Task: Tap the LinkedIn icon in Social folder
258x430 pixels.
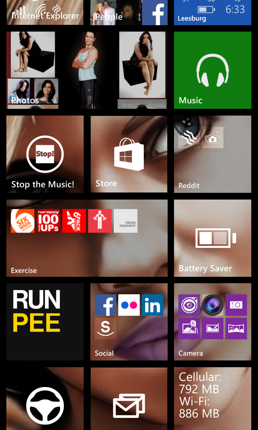Action: click(x=153, y=305)
